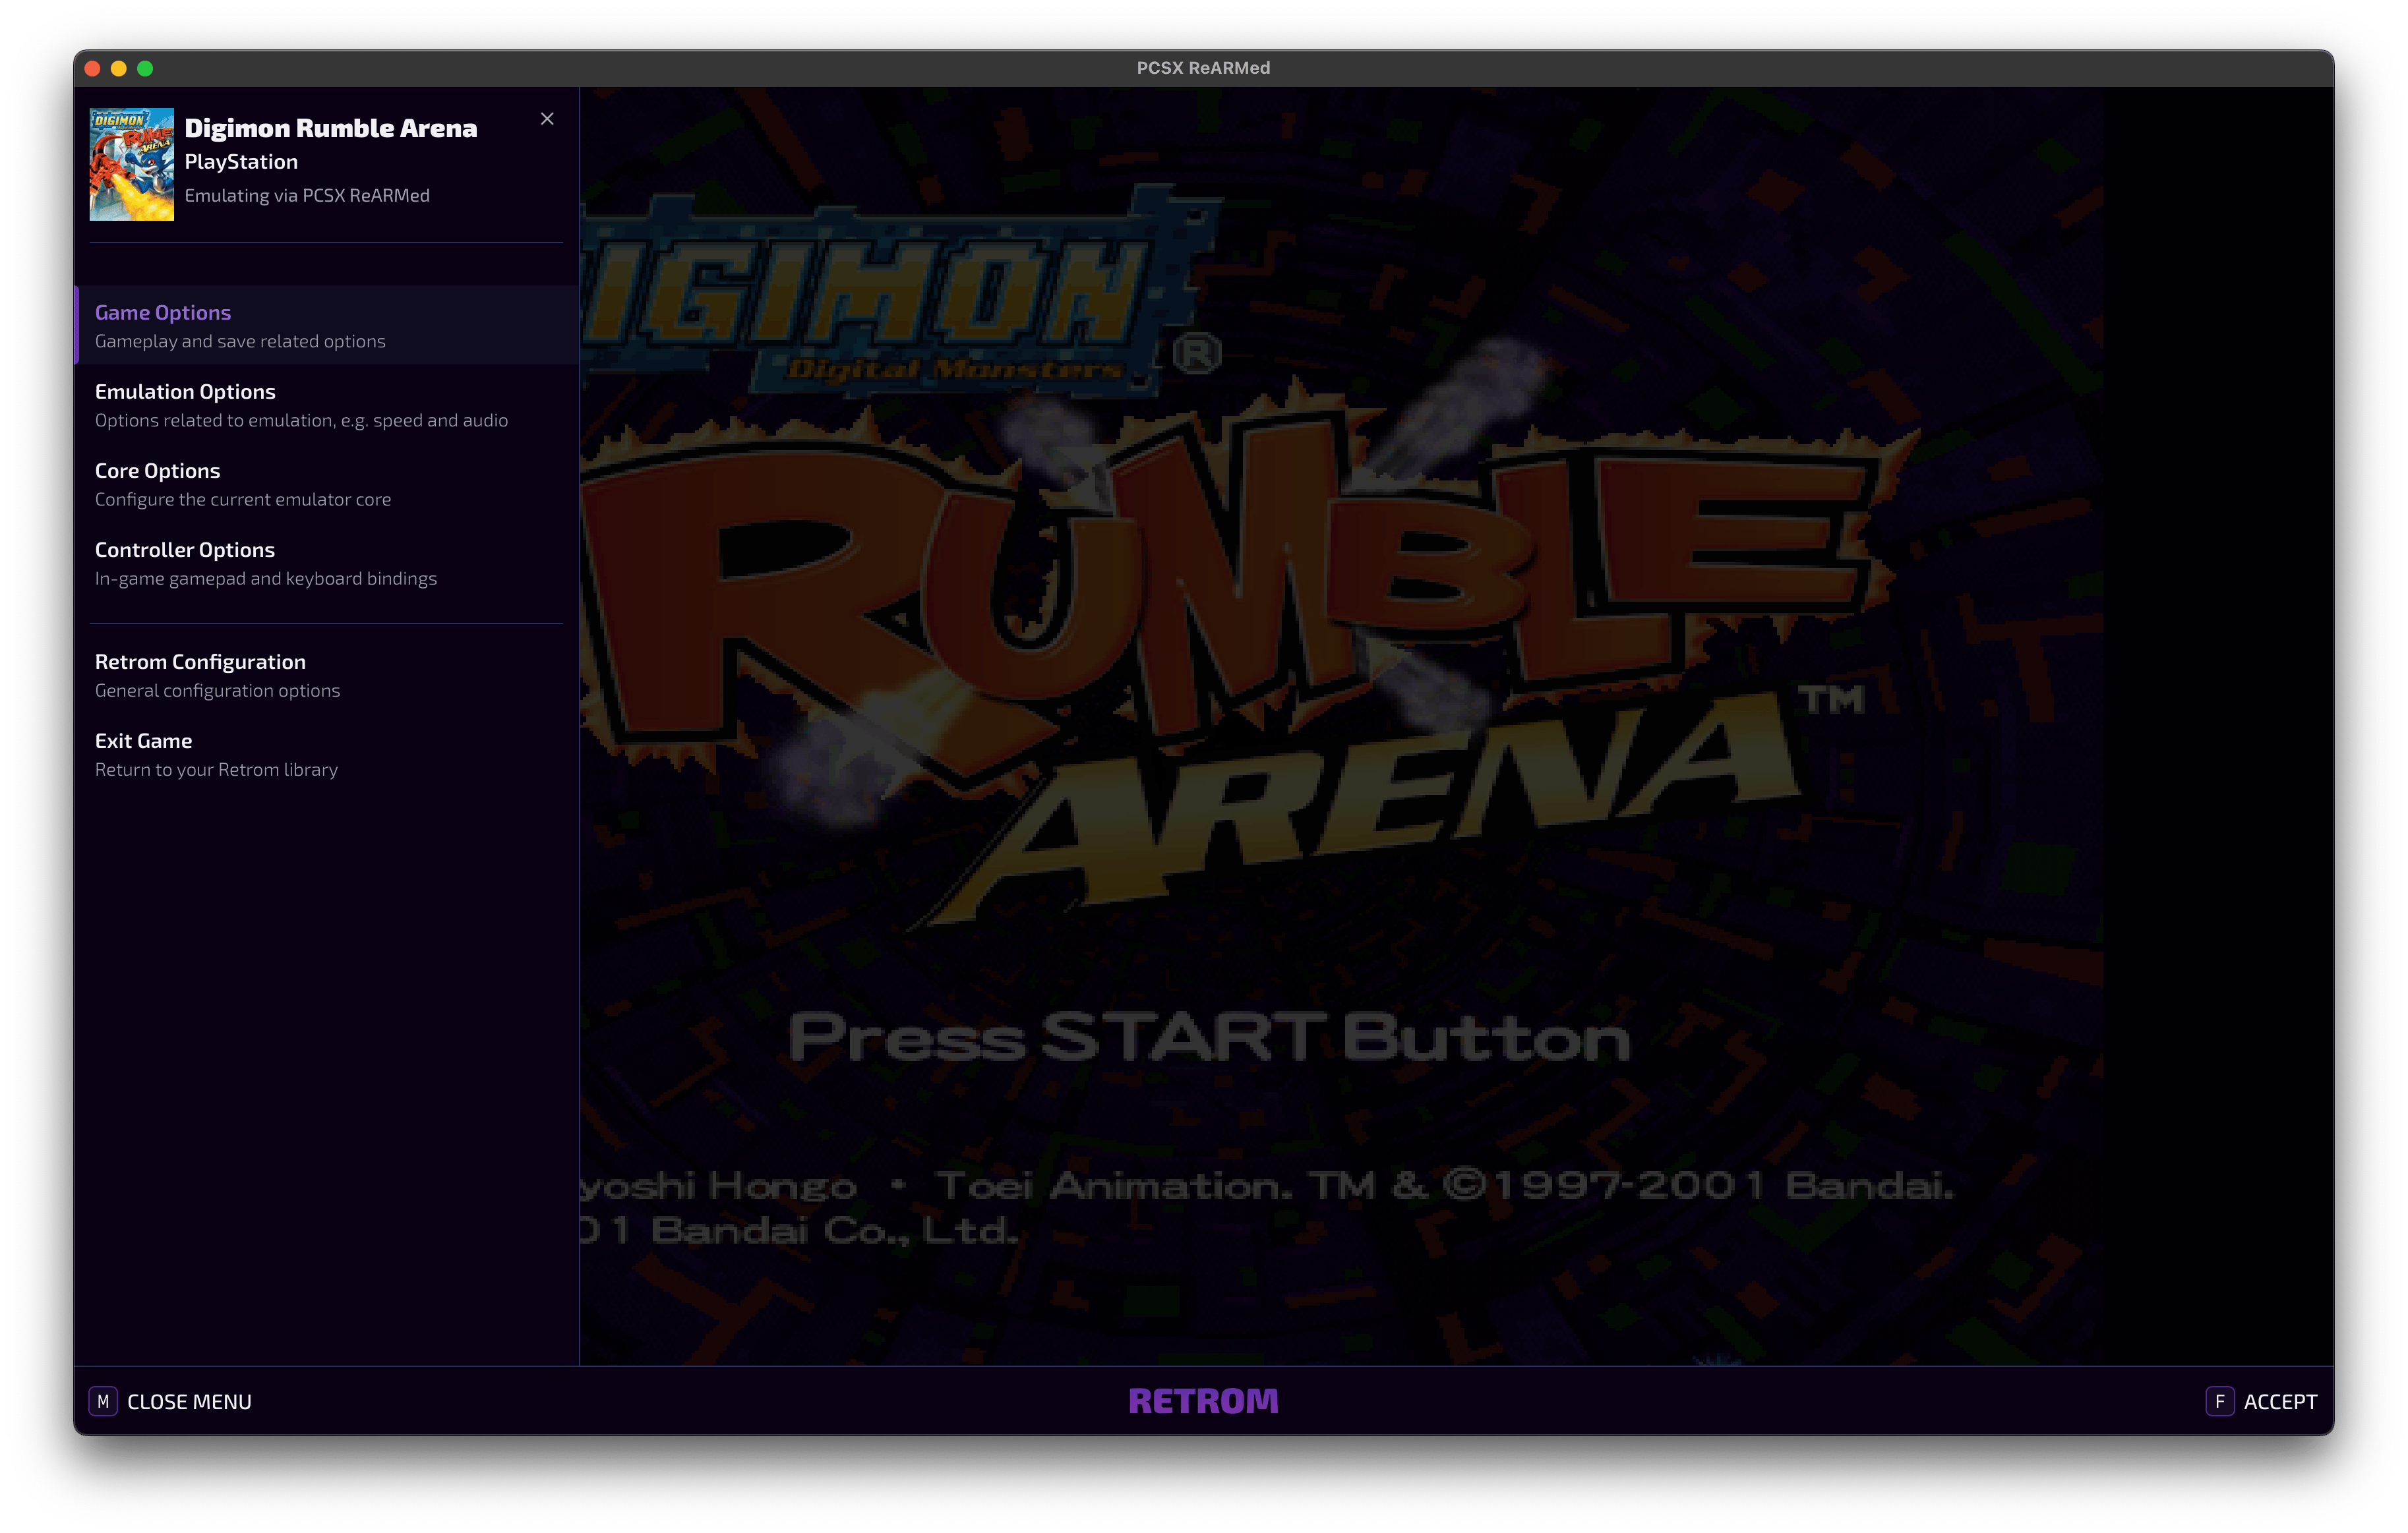Click the PlayStation platform label
The width and height of the screenshot is (2408, 1533).
[x=241, y=162]
